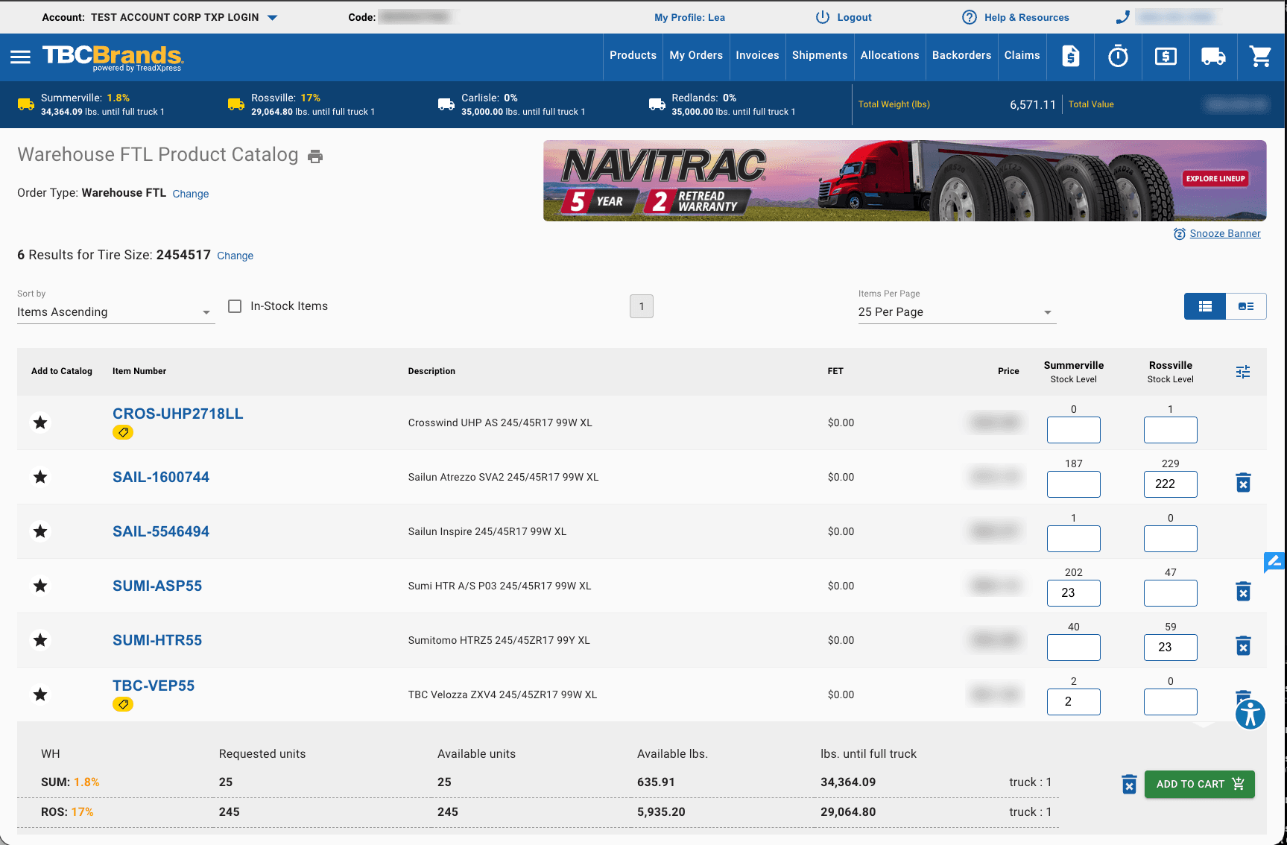The image size is (1287, 845).
Task: Click Change next to Tire Size
Action: coord(235,256)
